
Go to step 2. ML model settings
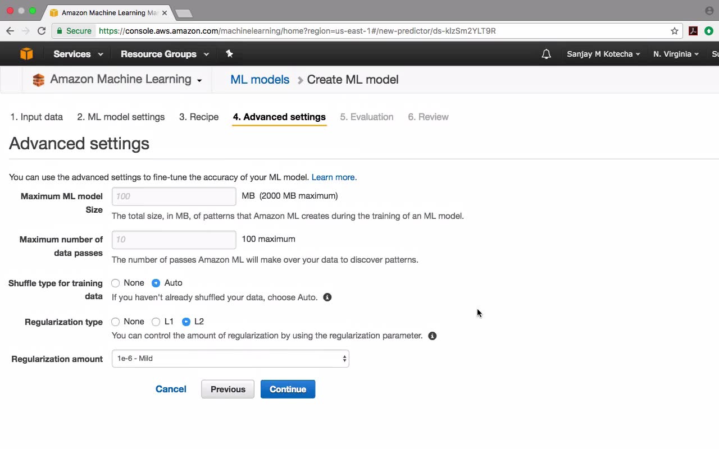click(121, 117)
